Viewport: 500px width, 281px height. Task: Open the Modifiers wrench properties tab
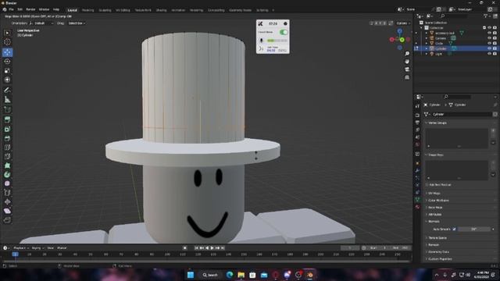point(417,170)
